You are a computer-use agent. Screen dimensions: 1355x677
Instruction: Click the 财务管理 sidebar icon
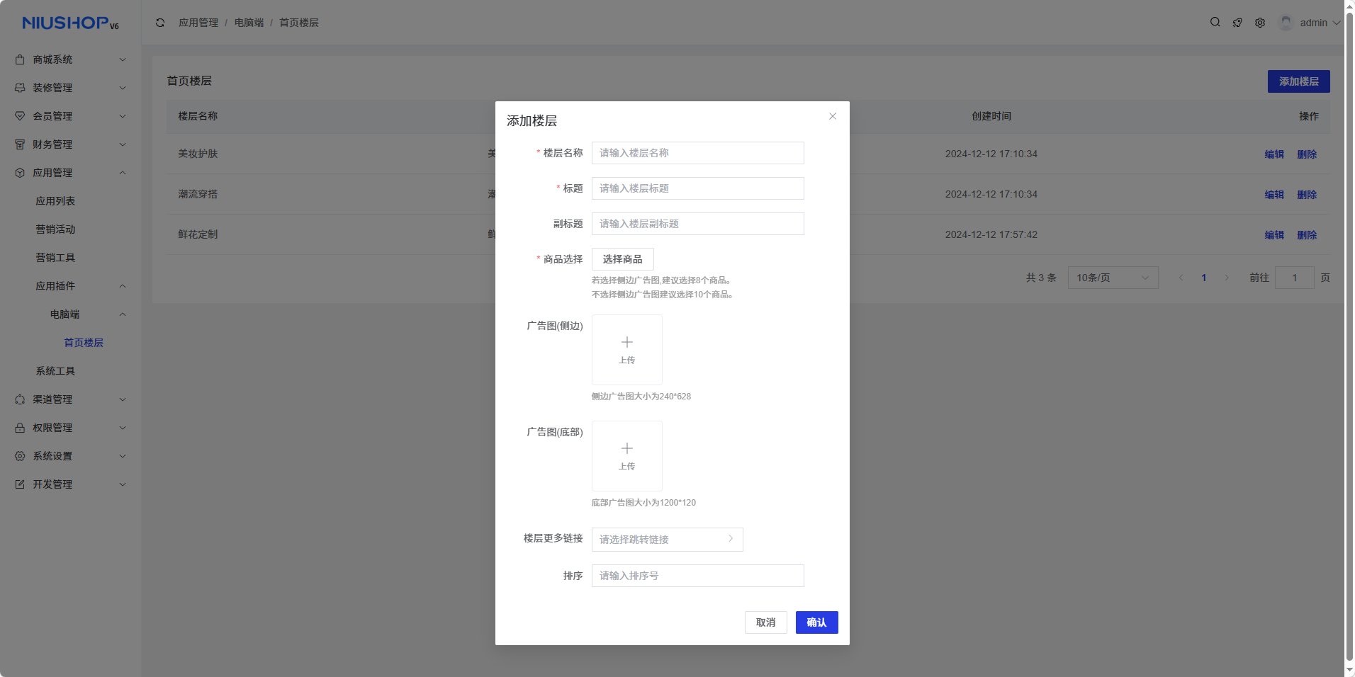coord(20,144)
